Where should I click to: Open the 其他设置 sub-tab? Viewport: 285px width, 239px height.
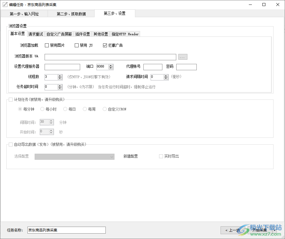point(101,34)
